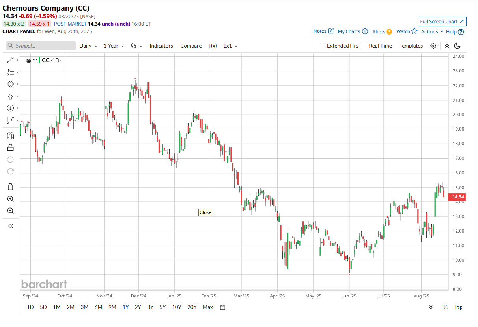Switch to dark mode moon icon
Image resolution: width=478 pixels, height=327 pixels.
457,46
